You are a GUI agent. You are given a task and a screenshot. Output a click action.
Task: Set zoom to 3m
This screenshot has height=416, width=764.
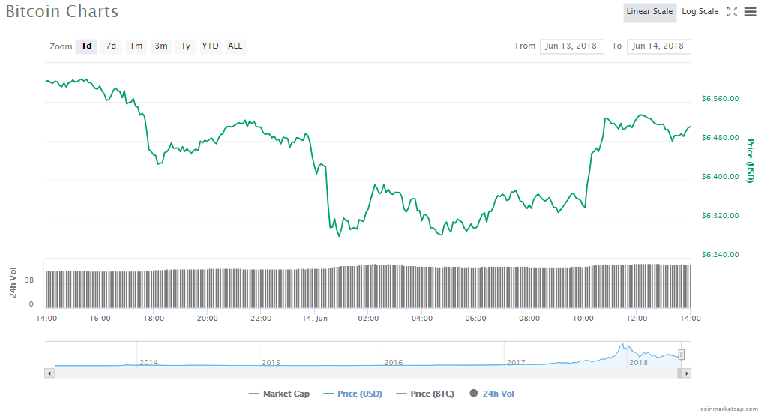click(x=161, y=46)
